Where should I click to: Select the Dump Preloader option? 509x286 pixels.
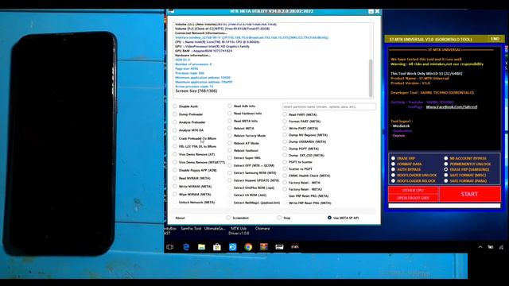point(188,114)
